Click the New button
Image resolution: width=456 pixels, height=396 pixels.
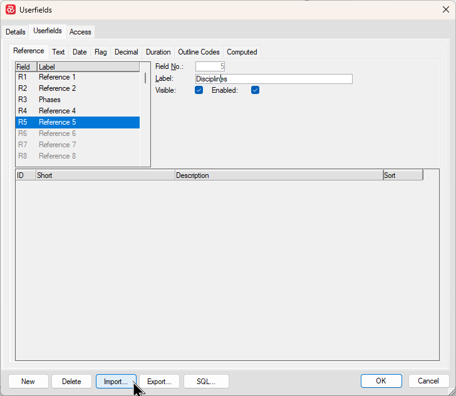point(28,382)
